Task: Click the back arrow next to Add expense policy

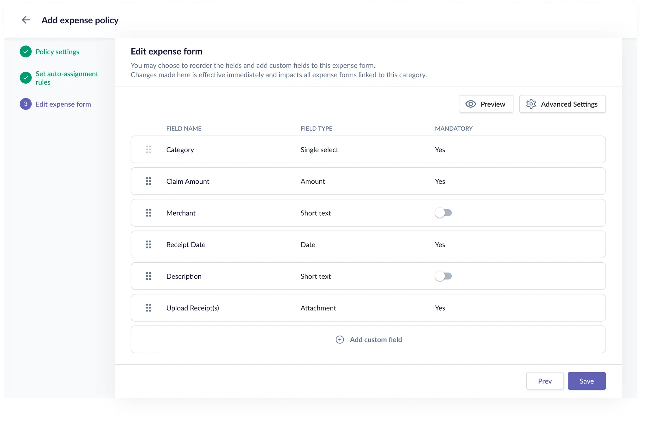Action: [26, 20]
